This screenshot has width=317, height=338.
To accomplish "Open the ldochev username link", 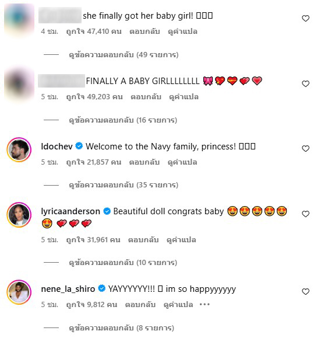I will point(57,147).
